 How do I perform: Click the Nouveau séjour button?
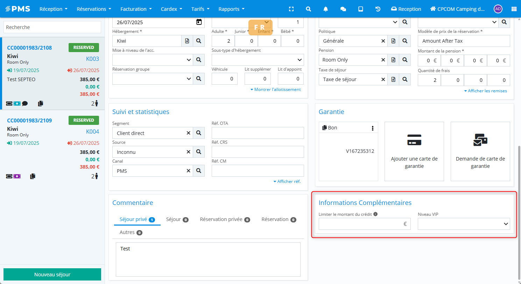(x=52, y=275)
